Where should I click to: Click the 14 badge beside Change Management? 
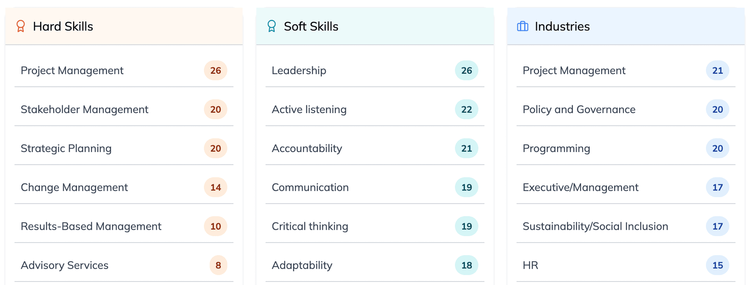point(215,188)
